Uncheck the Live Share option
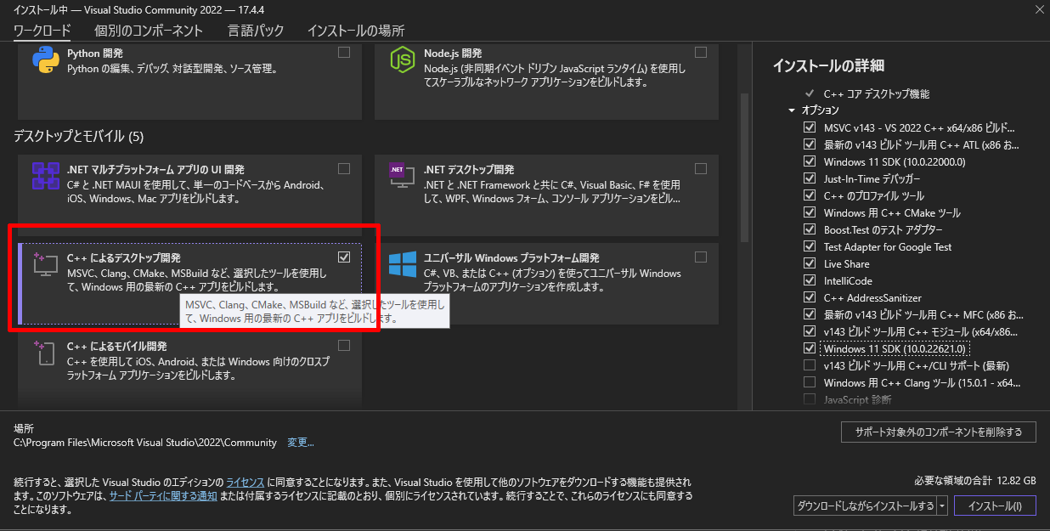1050x531 pixels. point(810,263)
